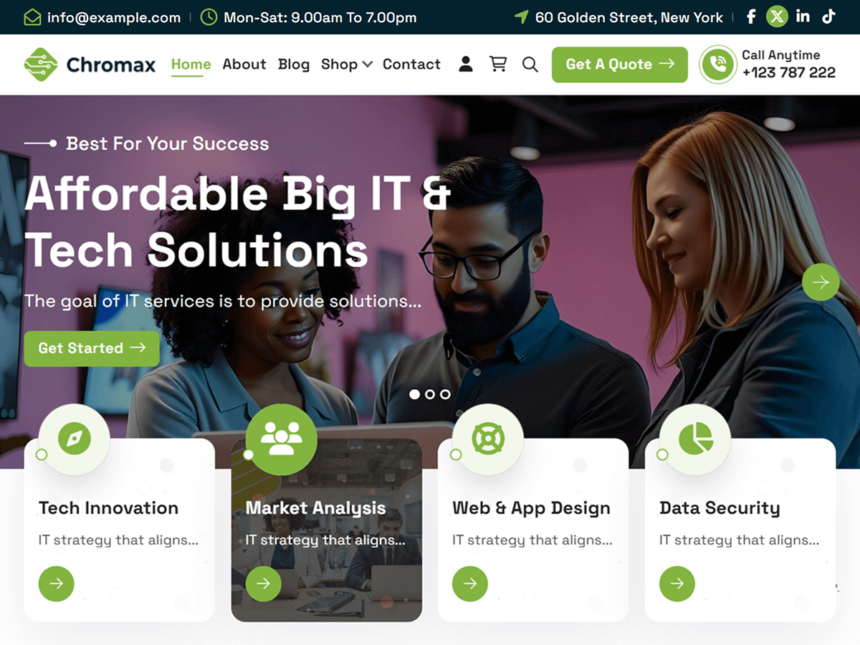Click 'The goal of IT services' subtitle
The image size is (860, 645).
(x=223, y=301)
